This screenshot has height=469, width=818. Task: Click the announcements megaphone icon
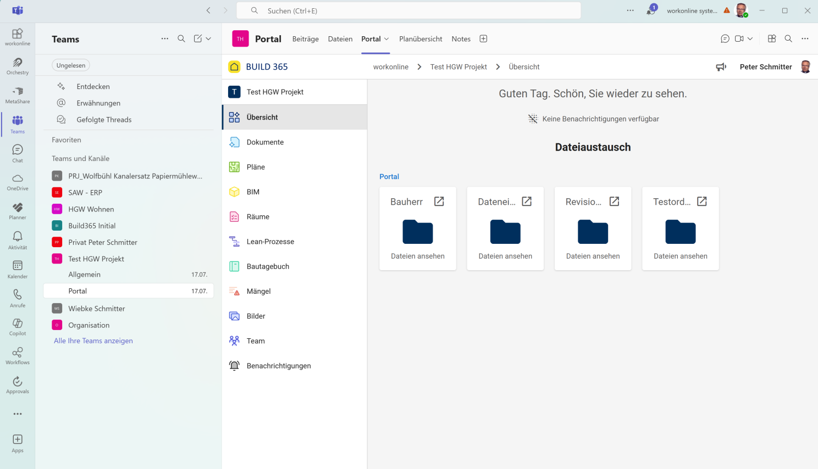point(721,67)
